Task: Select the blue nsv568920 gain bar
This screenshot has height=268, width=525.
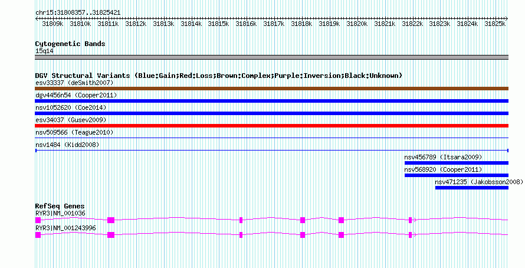Action: (x=457, y=175)
